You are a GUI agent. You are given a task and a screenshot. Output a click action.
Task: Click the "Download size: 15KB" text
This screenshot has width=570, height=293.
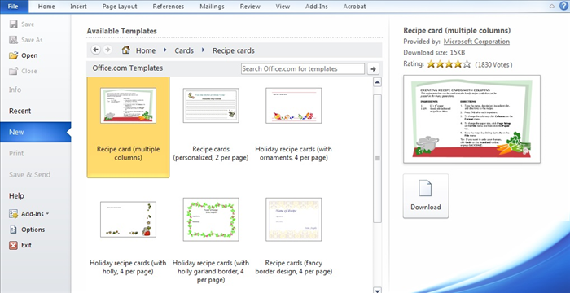coord(434,53)
